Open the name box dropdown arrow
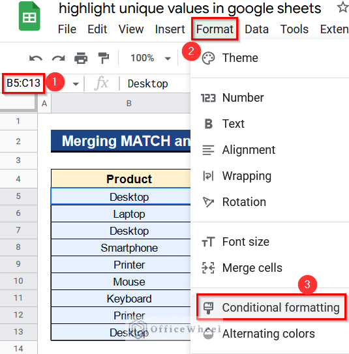Screen dimensions: 349x354 coord(76,84)
